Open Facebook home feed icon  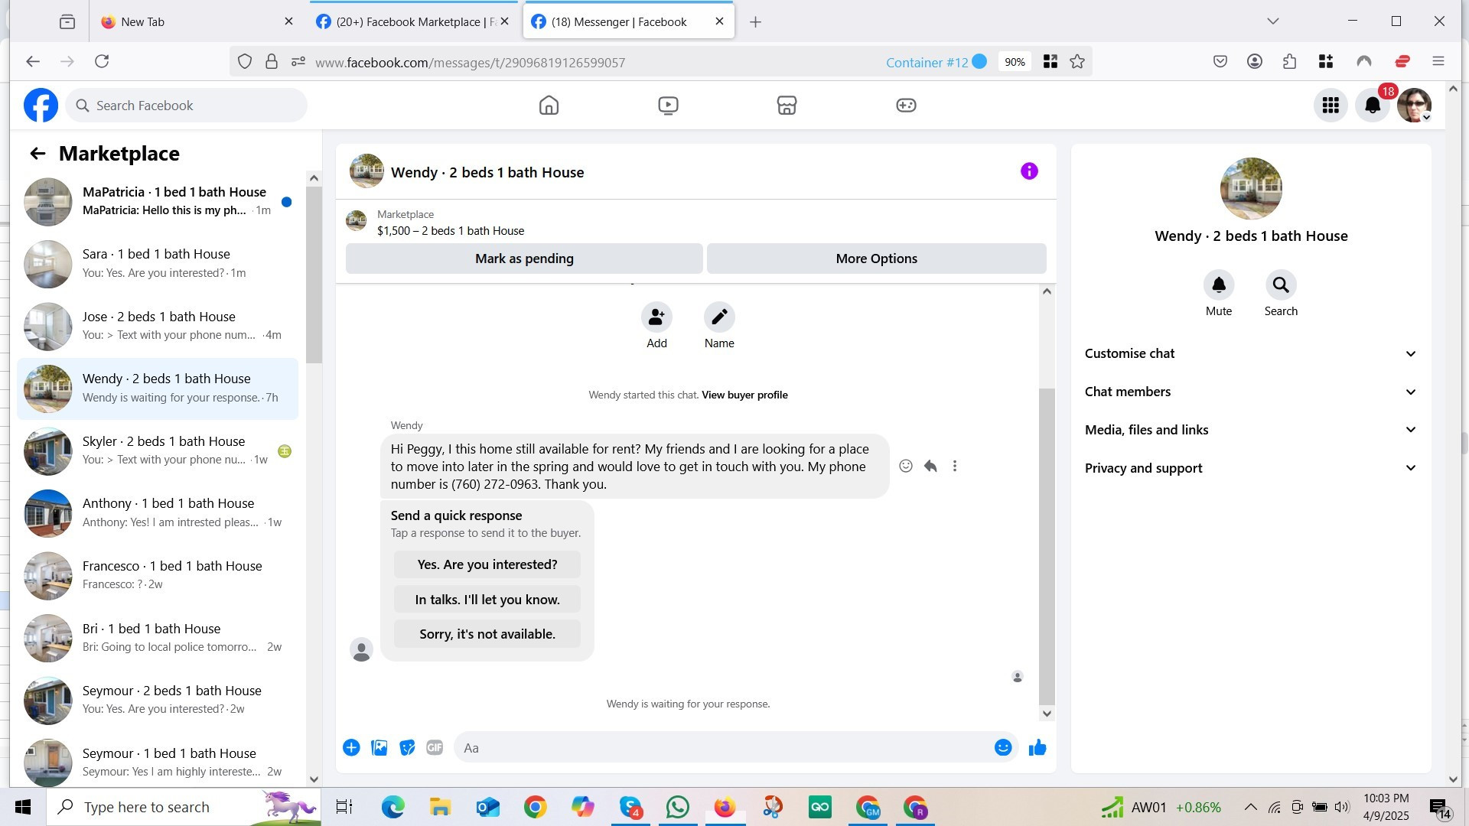[549, 106]
